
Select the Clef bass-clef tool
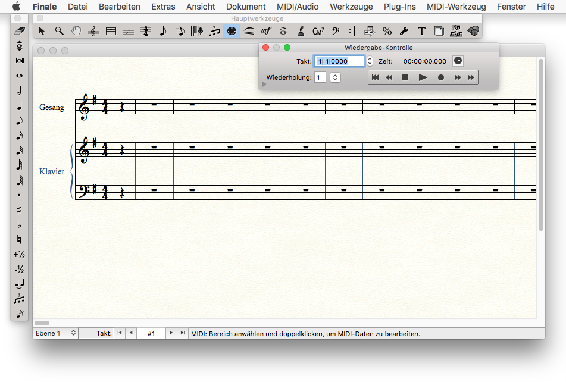coord(335,32)
